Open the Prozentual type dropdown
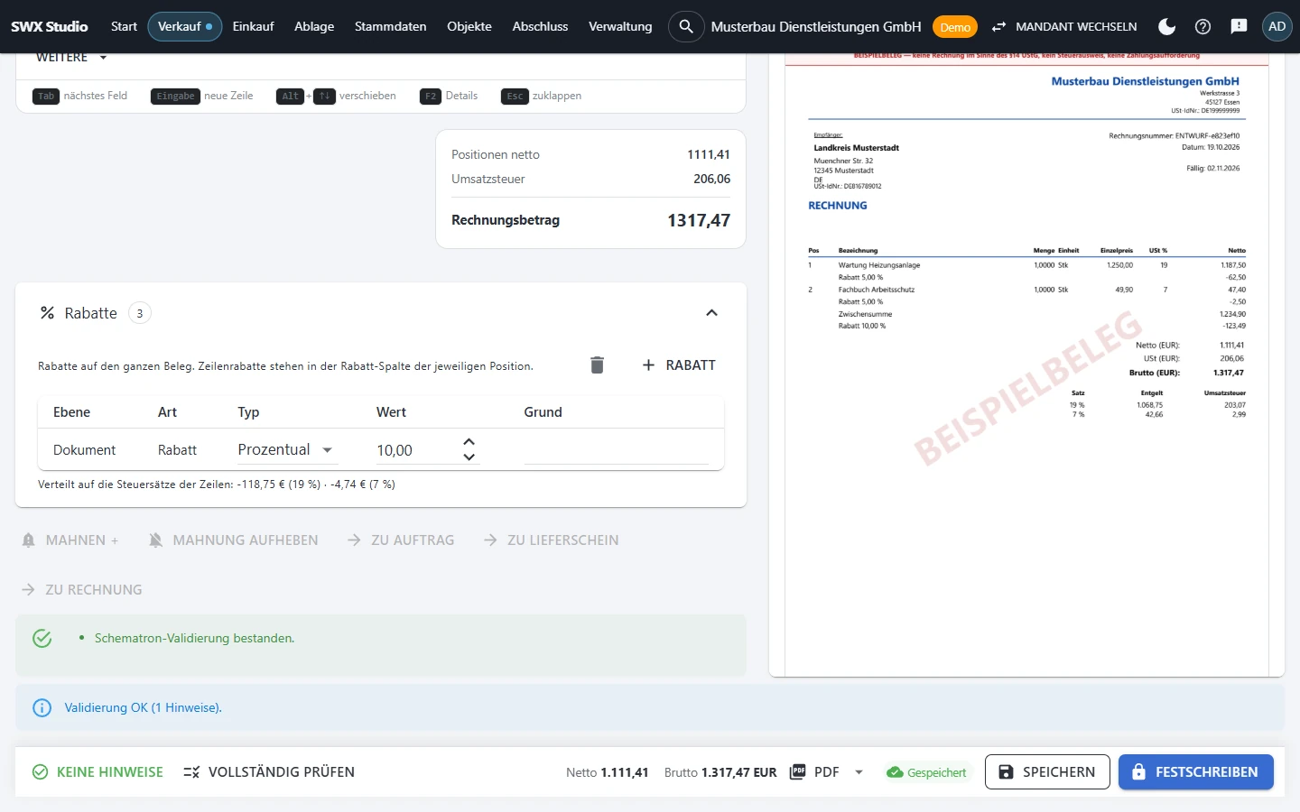The image size is (1300, 812). (x=286, y=449)
